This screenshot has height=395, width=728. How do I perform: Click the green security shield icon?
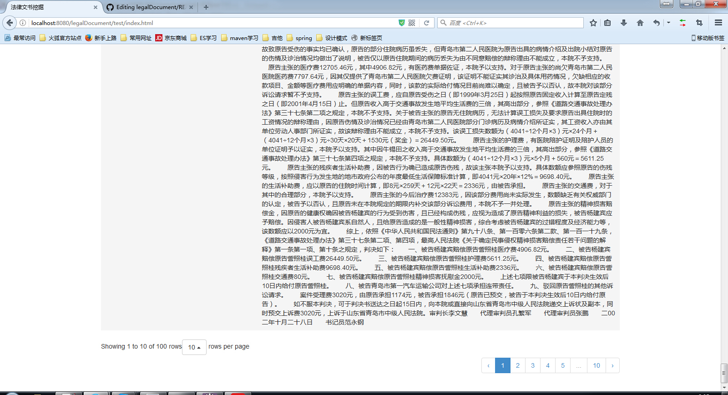pos(401,23)
